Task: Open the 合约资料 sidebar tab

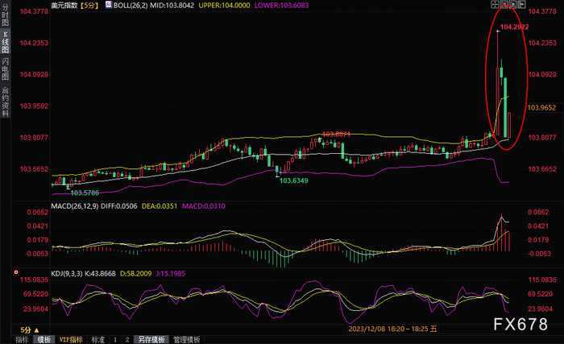Action: coord(5,102)
